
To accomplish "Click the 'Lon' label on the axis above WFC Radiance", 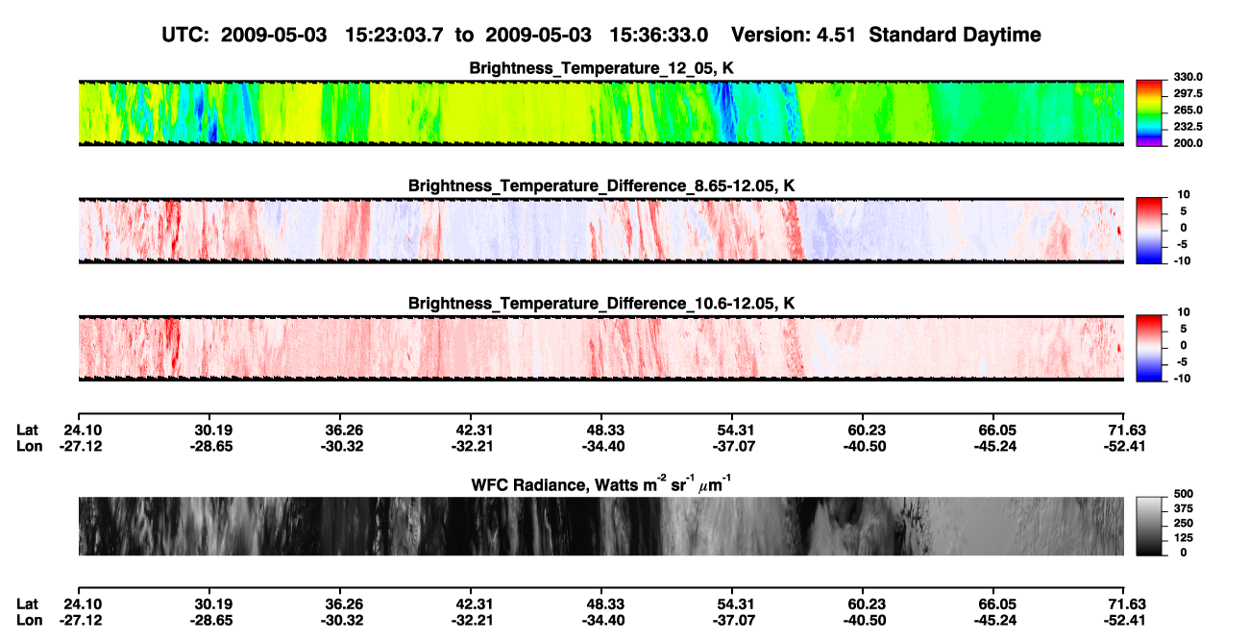I will pos(29,446).
